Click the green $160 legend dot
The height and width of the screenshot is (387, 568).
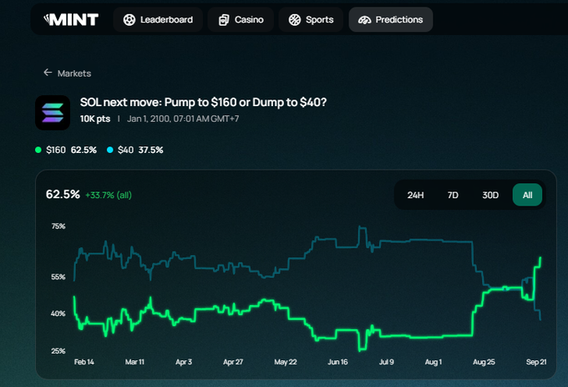[x=38, y=150]
